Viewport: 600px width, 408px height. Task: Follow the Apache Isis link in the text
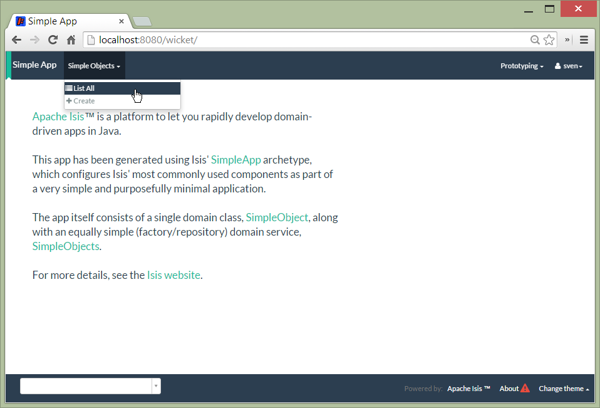tap(58, 117)
